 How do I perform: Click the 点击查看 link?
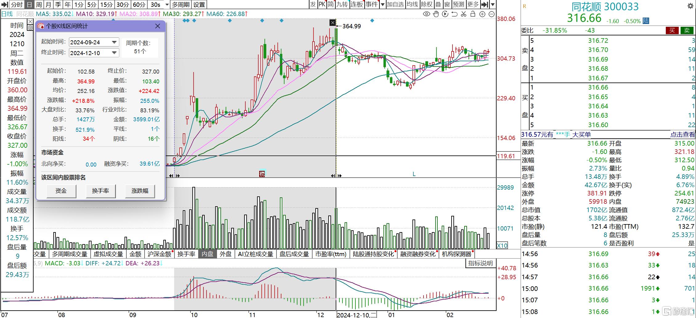(x=682, y=135)
